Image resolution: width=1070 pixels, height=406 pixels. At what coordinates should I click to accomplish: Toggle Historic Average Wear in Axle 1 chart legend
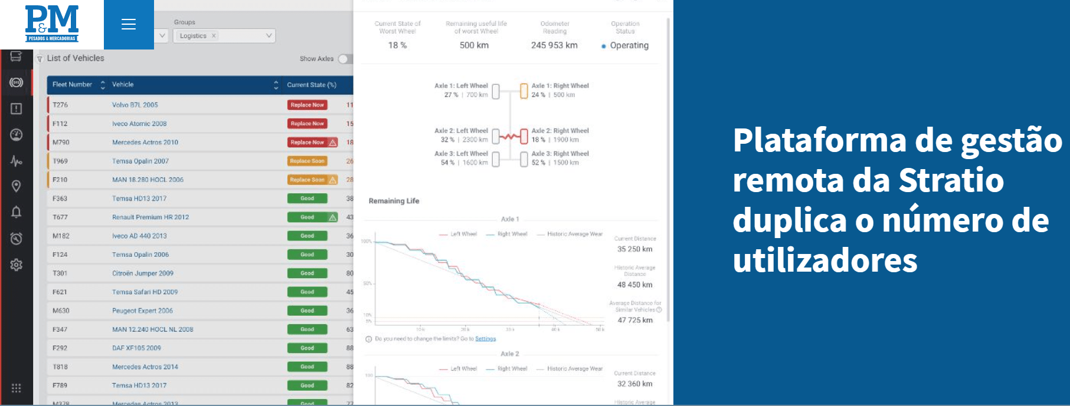click(x=570, y=234)
